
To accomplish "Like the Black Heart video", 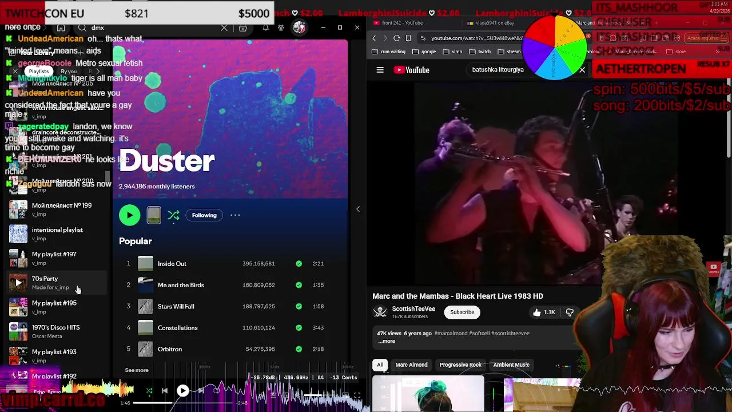I will (x=543, y=312).
